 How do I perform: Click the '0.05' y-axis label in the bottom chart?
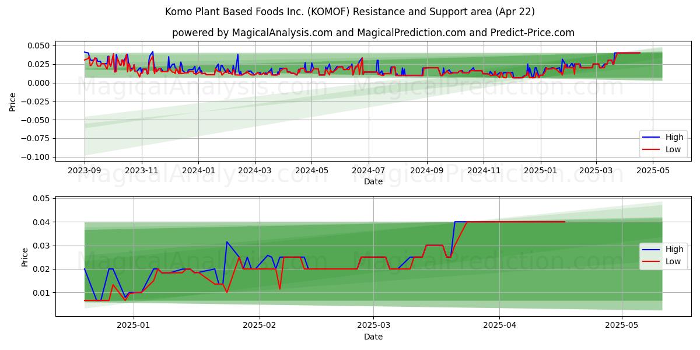click(x=43, y=199)
